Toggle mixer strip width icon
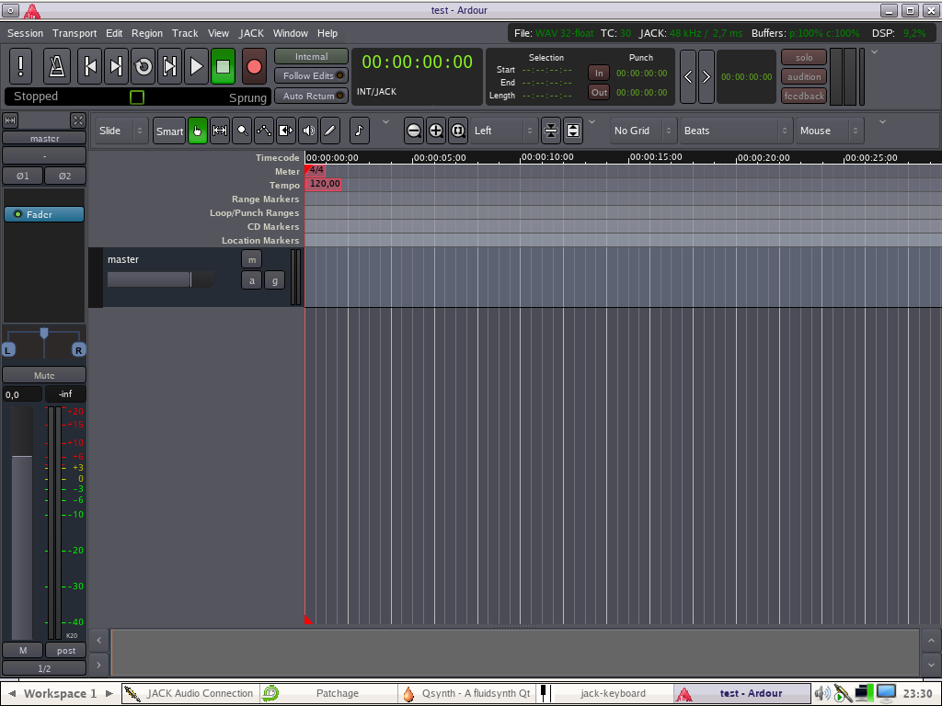Screen dimensions: 942x706 [10, 120]
